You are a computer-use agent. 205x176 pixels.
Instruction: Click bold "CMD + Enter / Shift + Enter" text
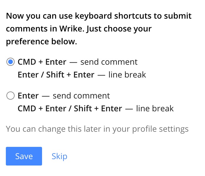tap(70, 109)
